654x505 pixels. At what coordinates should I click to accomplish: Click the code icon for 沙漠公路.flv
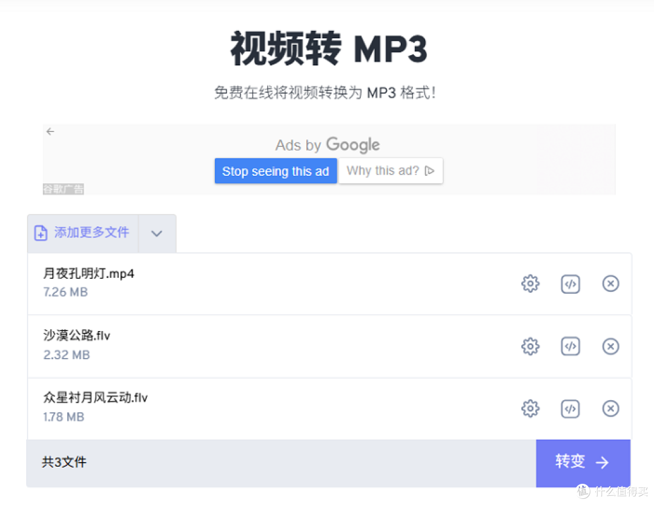pyautogui.click(x=570, y=346)
